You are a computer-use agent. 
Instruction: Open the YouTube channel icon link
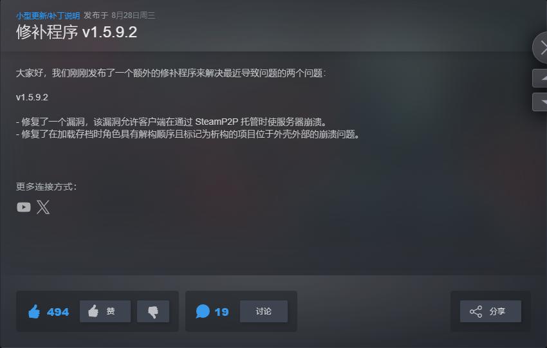[24, 207]
